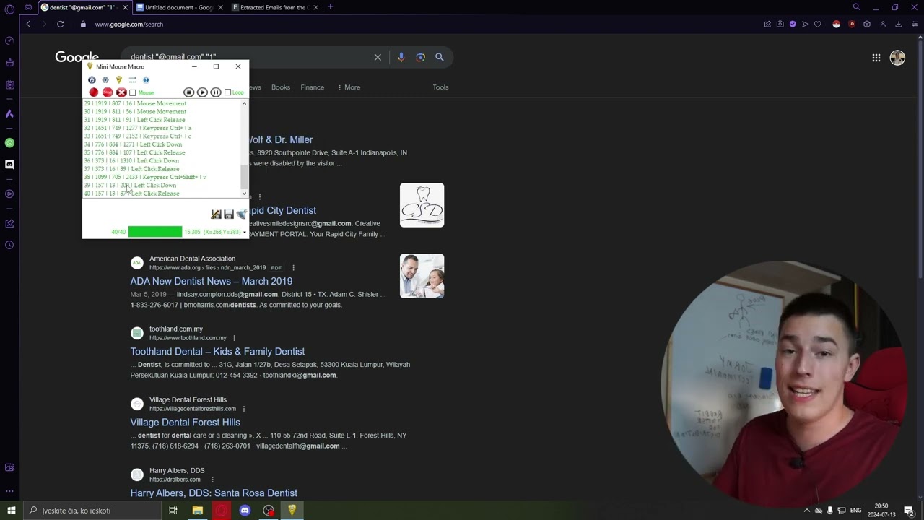924x520 pixels.
Task: Select macro row 34 Left Click Down
Action: 133,144
